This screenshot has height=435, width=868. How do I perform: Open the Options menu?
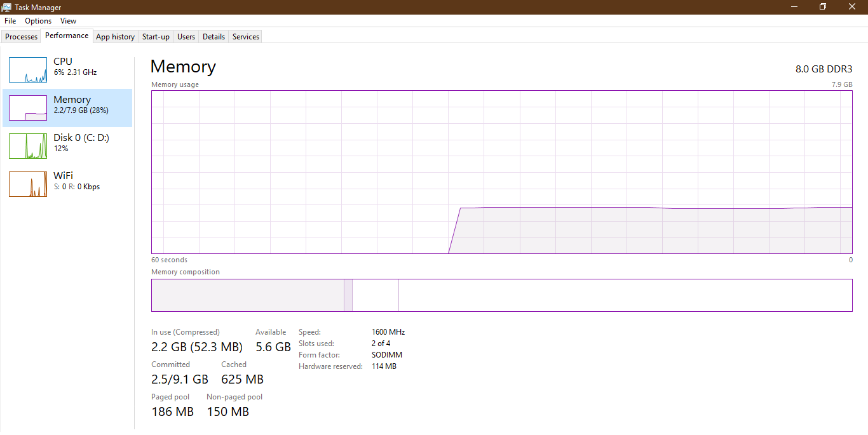37,20
